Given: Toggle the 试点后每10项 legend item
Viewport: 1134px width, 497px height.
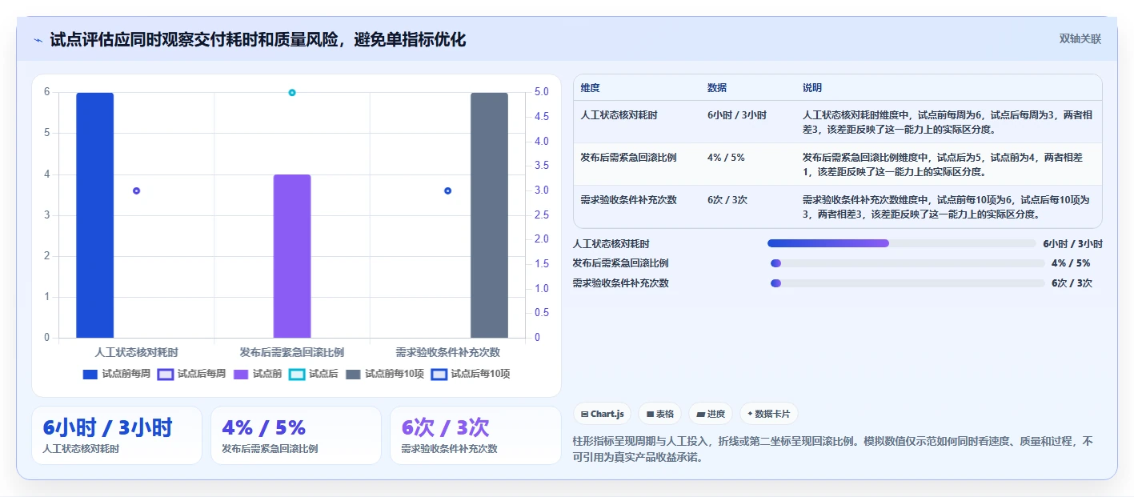Looking at the screenshot, I should click(x=471, y=374).
